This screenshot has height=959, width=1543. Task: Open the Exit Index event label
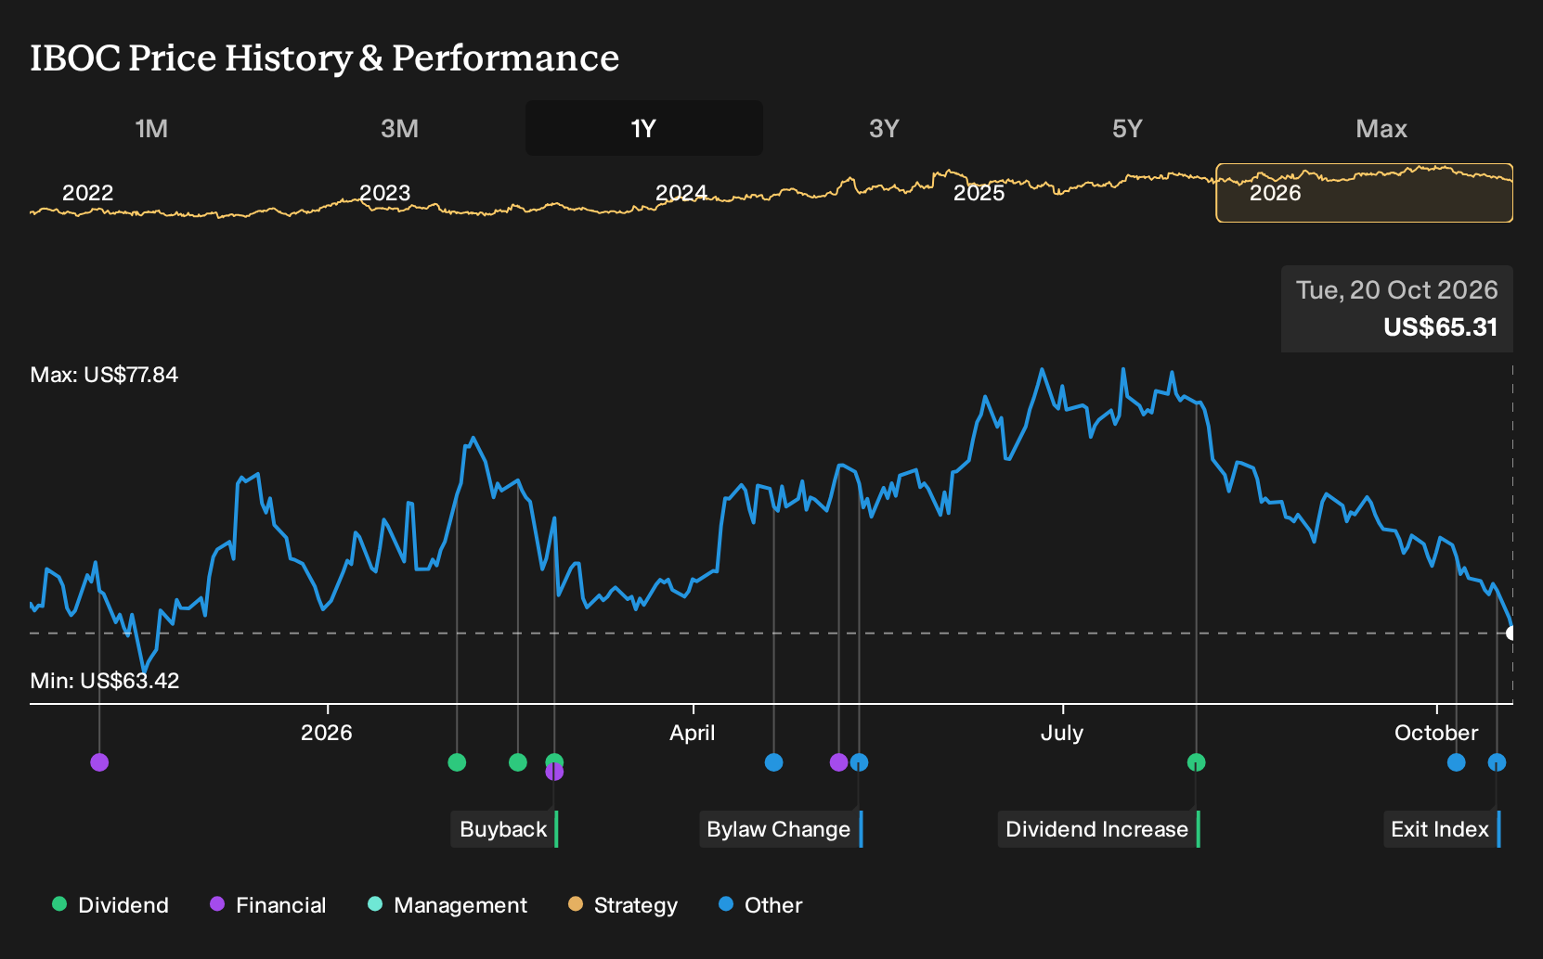[x=1442, y=829]
